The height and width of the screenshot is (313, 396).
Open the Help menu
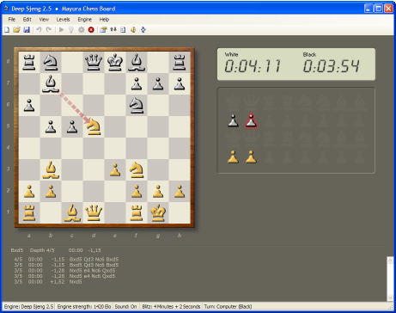(x=104, y=20)
